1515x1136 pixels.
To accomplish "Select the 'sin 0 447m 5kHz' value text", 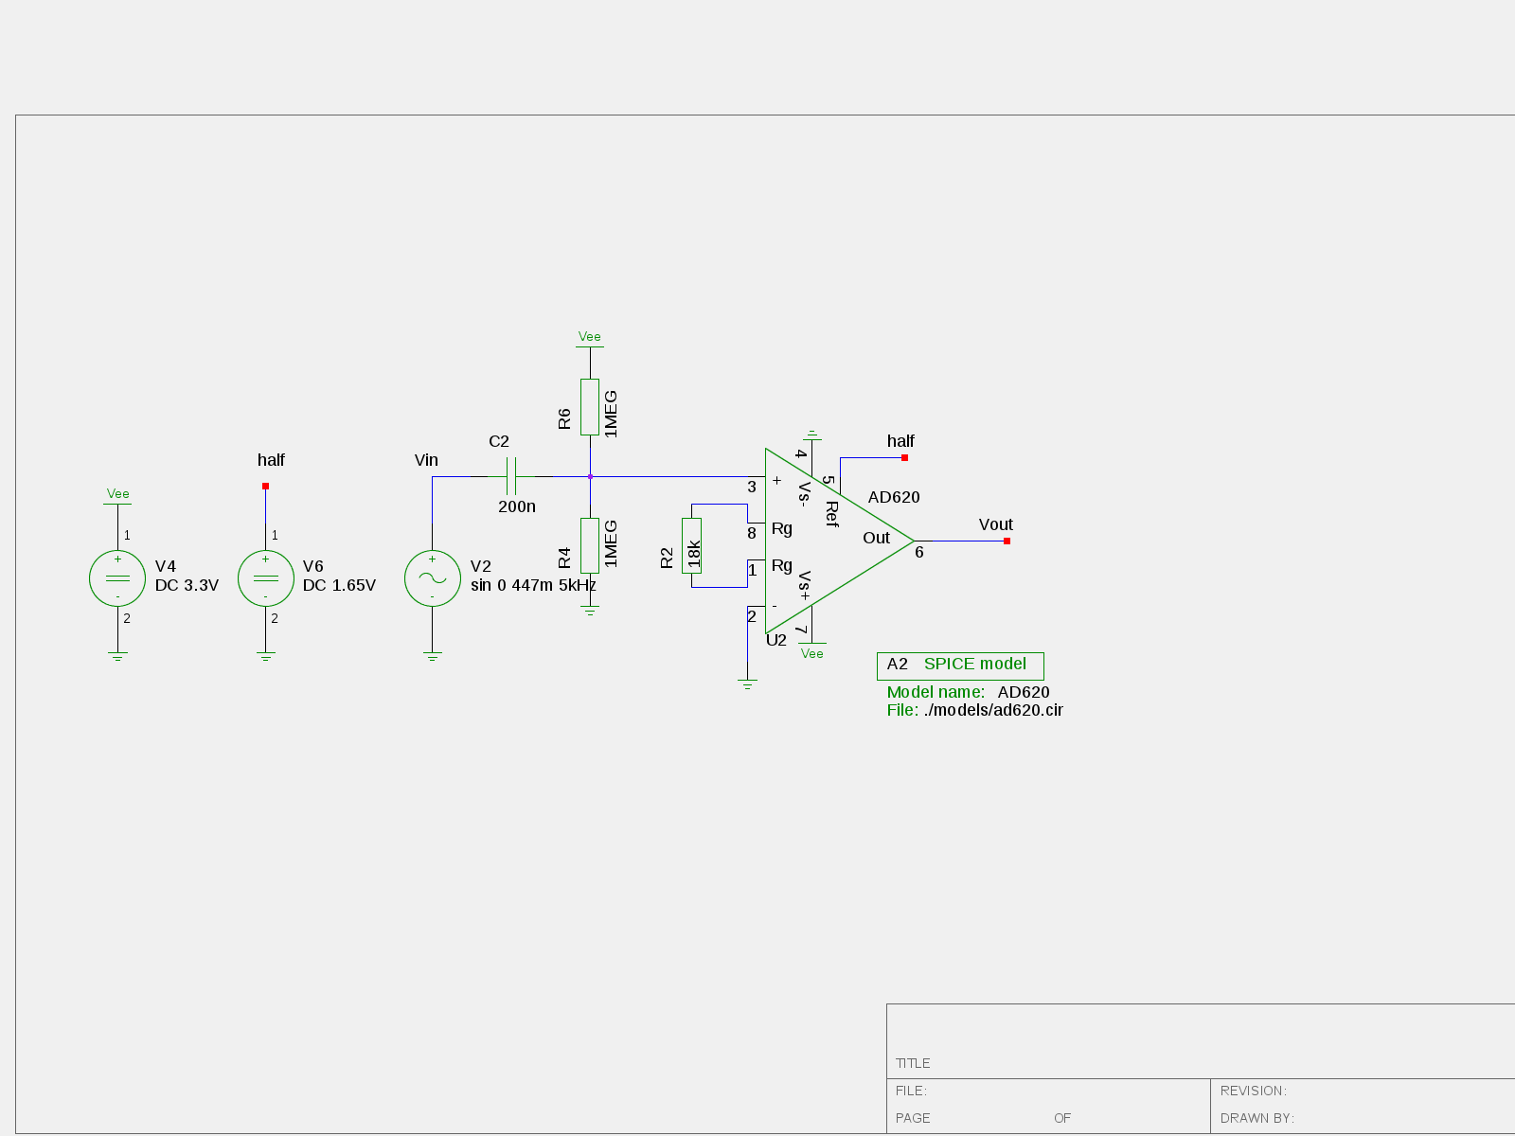I will click(533, 585).
